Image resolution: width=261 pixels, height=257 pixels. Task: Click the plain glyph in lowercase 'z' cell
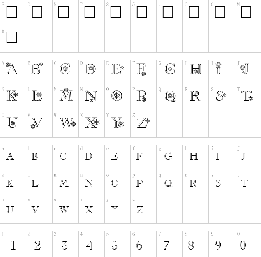point(140,209)
